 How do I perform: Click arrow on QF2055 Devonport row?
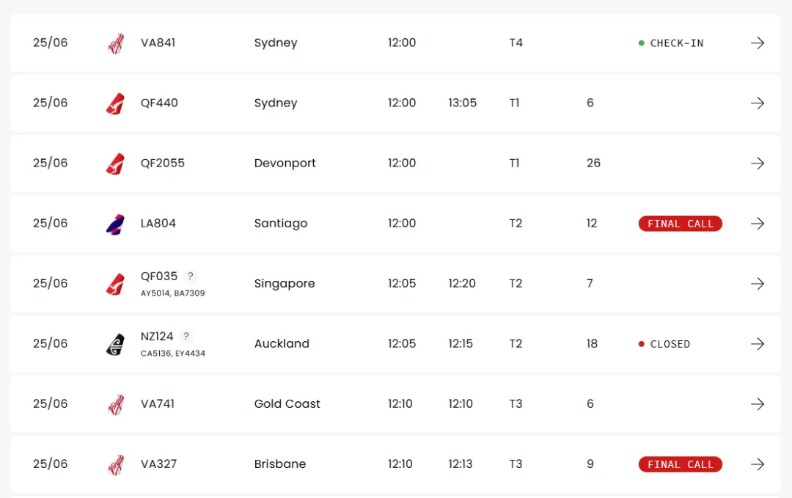pyautogui.click(x=757, y=163)
